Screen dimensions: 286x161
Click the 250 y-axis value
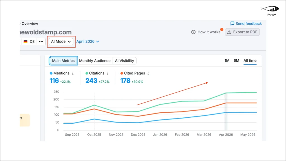click(56, 92)
